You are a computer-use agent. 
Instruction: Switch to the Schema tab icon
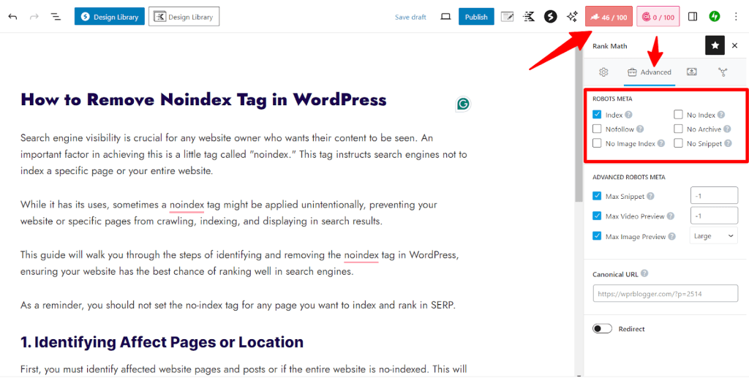(x=723, y=72)
